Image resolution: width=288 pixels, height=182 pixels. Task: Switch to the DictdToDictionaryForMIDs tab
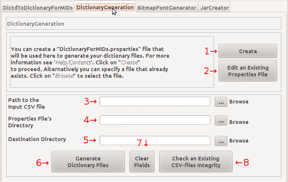[37, 7]
